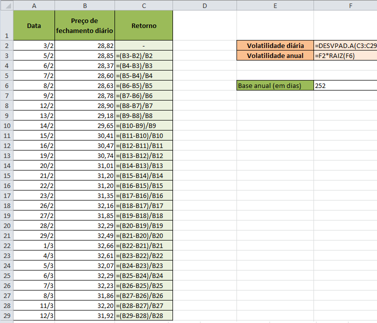Click the cell containing 252
Screen dimensions: 377x323
pos(345,85)
